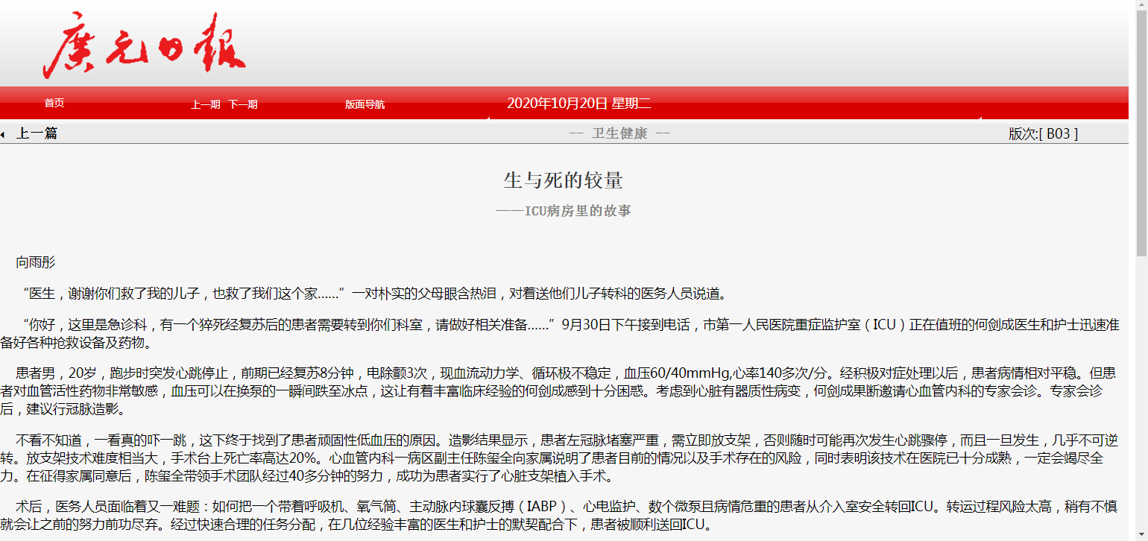
Task: Click the 广元日报 red logo
Action: point(144,46)
